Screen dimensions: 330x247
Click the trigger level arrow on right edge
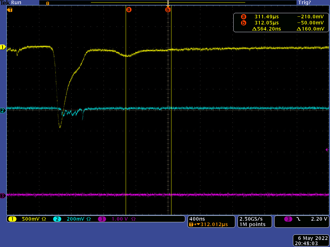click(x=327, y=150)
